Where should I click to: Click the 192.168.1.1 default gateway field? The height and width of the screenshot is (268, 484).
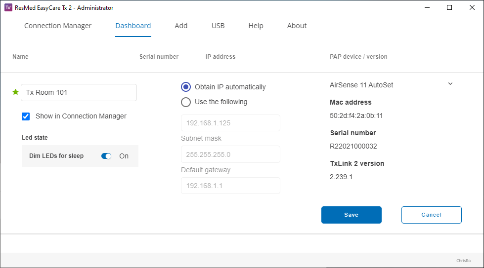point(230,186)
